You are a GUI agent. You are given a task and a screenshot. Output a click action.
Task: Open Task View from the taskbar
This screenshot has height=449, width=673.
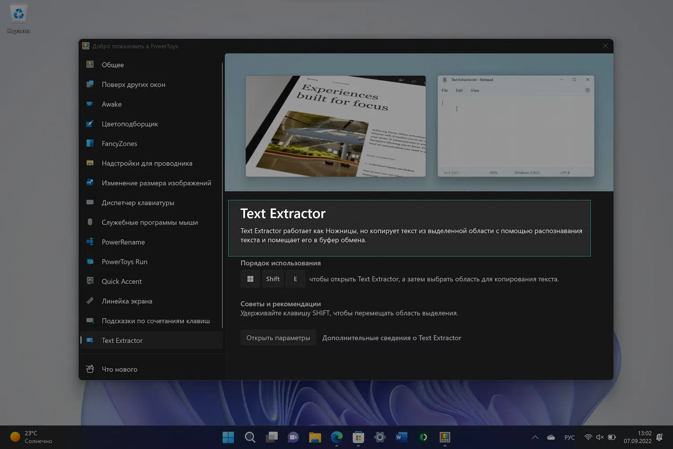coord(271,437)
